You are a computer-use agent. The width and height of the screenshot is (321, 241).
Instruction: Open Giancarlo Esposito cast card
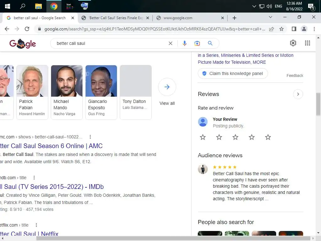(x=101, y=92)
